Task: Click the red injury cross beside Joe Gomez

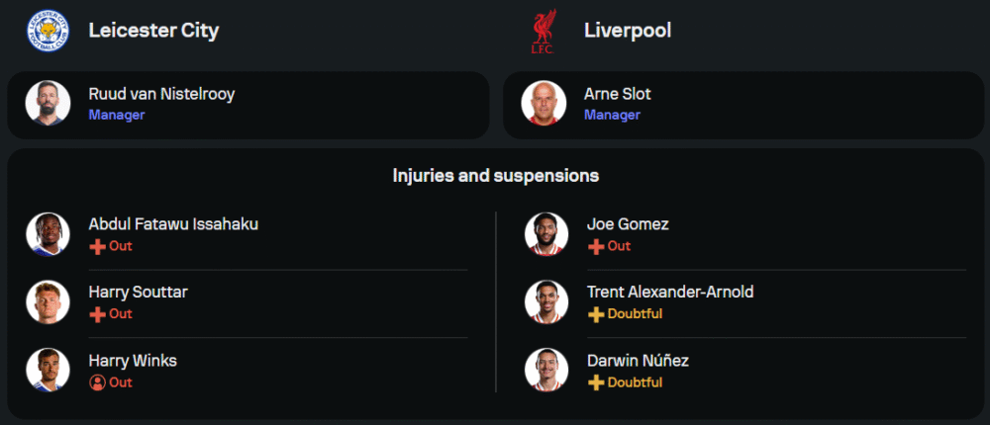Action: coord(596,246)
